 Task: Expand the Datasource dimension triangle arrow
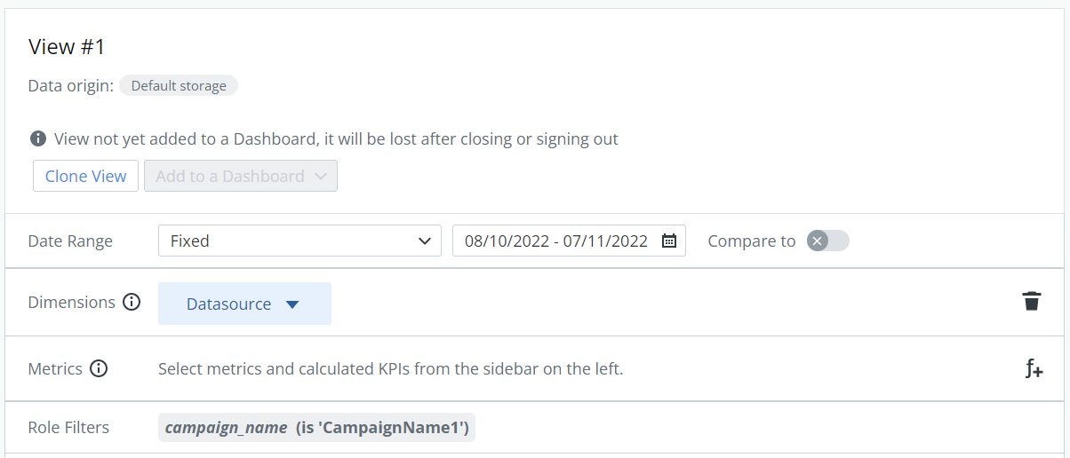click(292, 304)
